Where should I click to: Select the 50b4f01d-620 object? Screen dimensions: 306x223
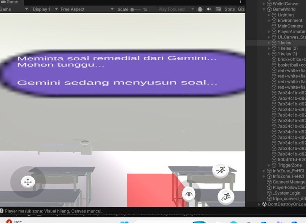click(x=292, y=160)
